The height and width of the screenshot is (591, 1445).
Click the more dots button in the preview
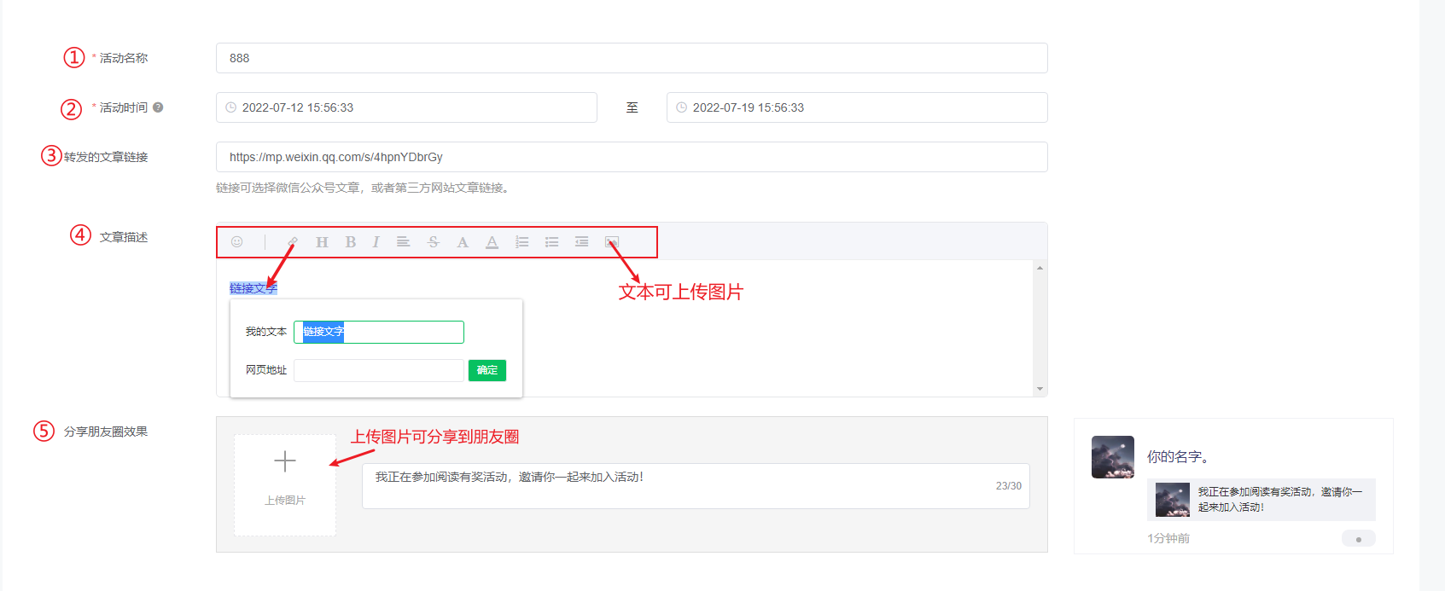[x=1359, y=538]
